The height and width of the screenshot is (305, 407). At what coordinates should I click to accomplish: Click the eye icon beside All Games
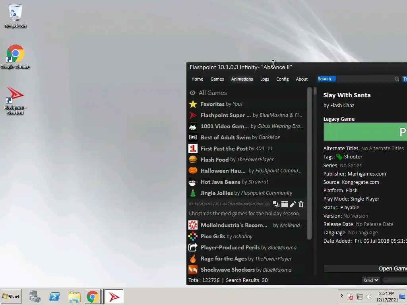(x=192, y=93)
